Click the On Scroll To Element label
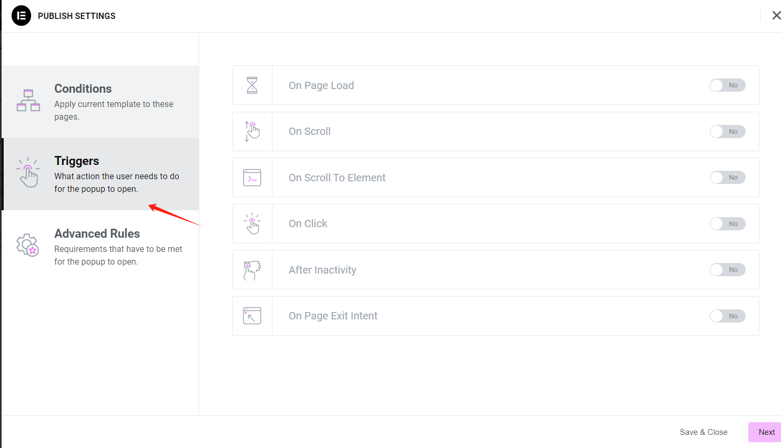Screen dimensions: 781x448 tap(337, 178)
